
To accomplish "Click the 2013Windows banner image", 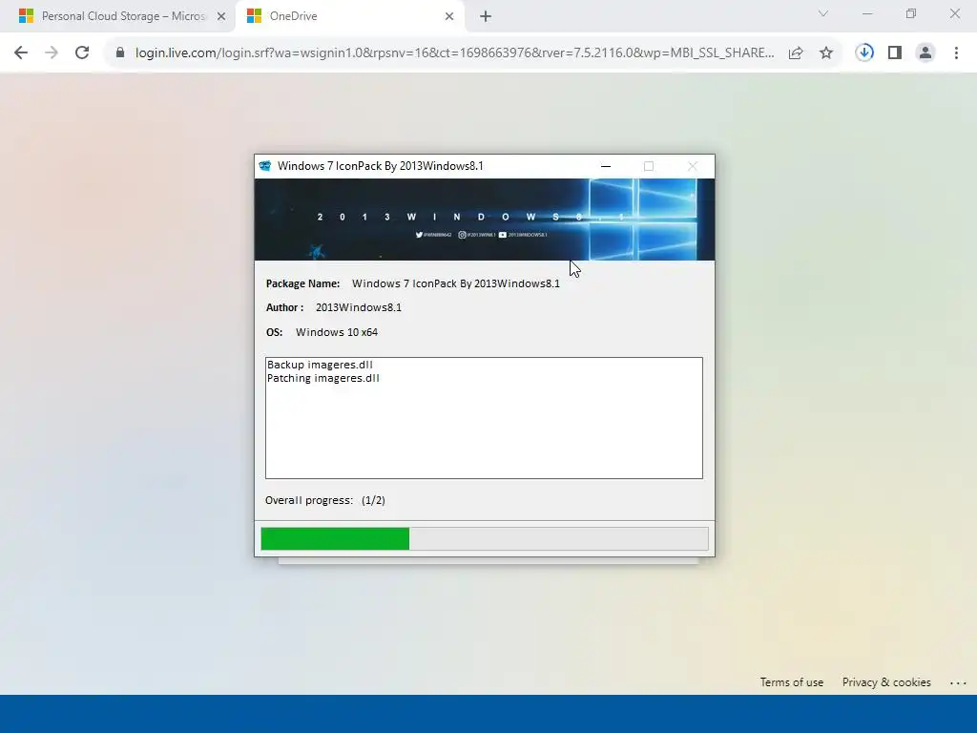I will (x=485, y=220).
